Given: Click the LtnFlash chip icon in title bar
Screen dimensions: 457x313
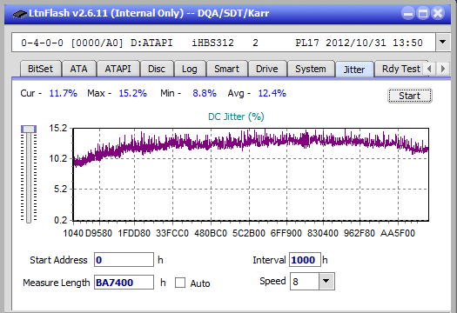Looking at the screenshot, I should 20,13.
